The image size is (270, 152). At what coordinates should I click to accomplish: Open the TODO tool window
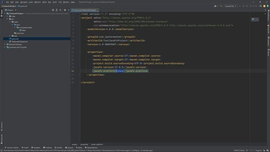tap(25, 148)
